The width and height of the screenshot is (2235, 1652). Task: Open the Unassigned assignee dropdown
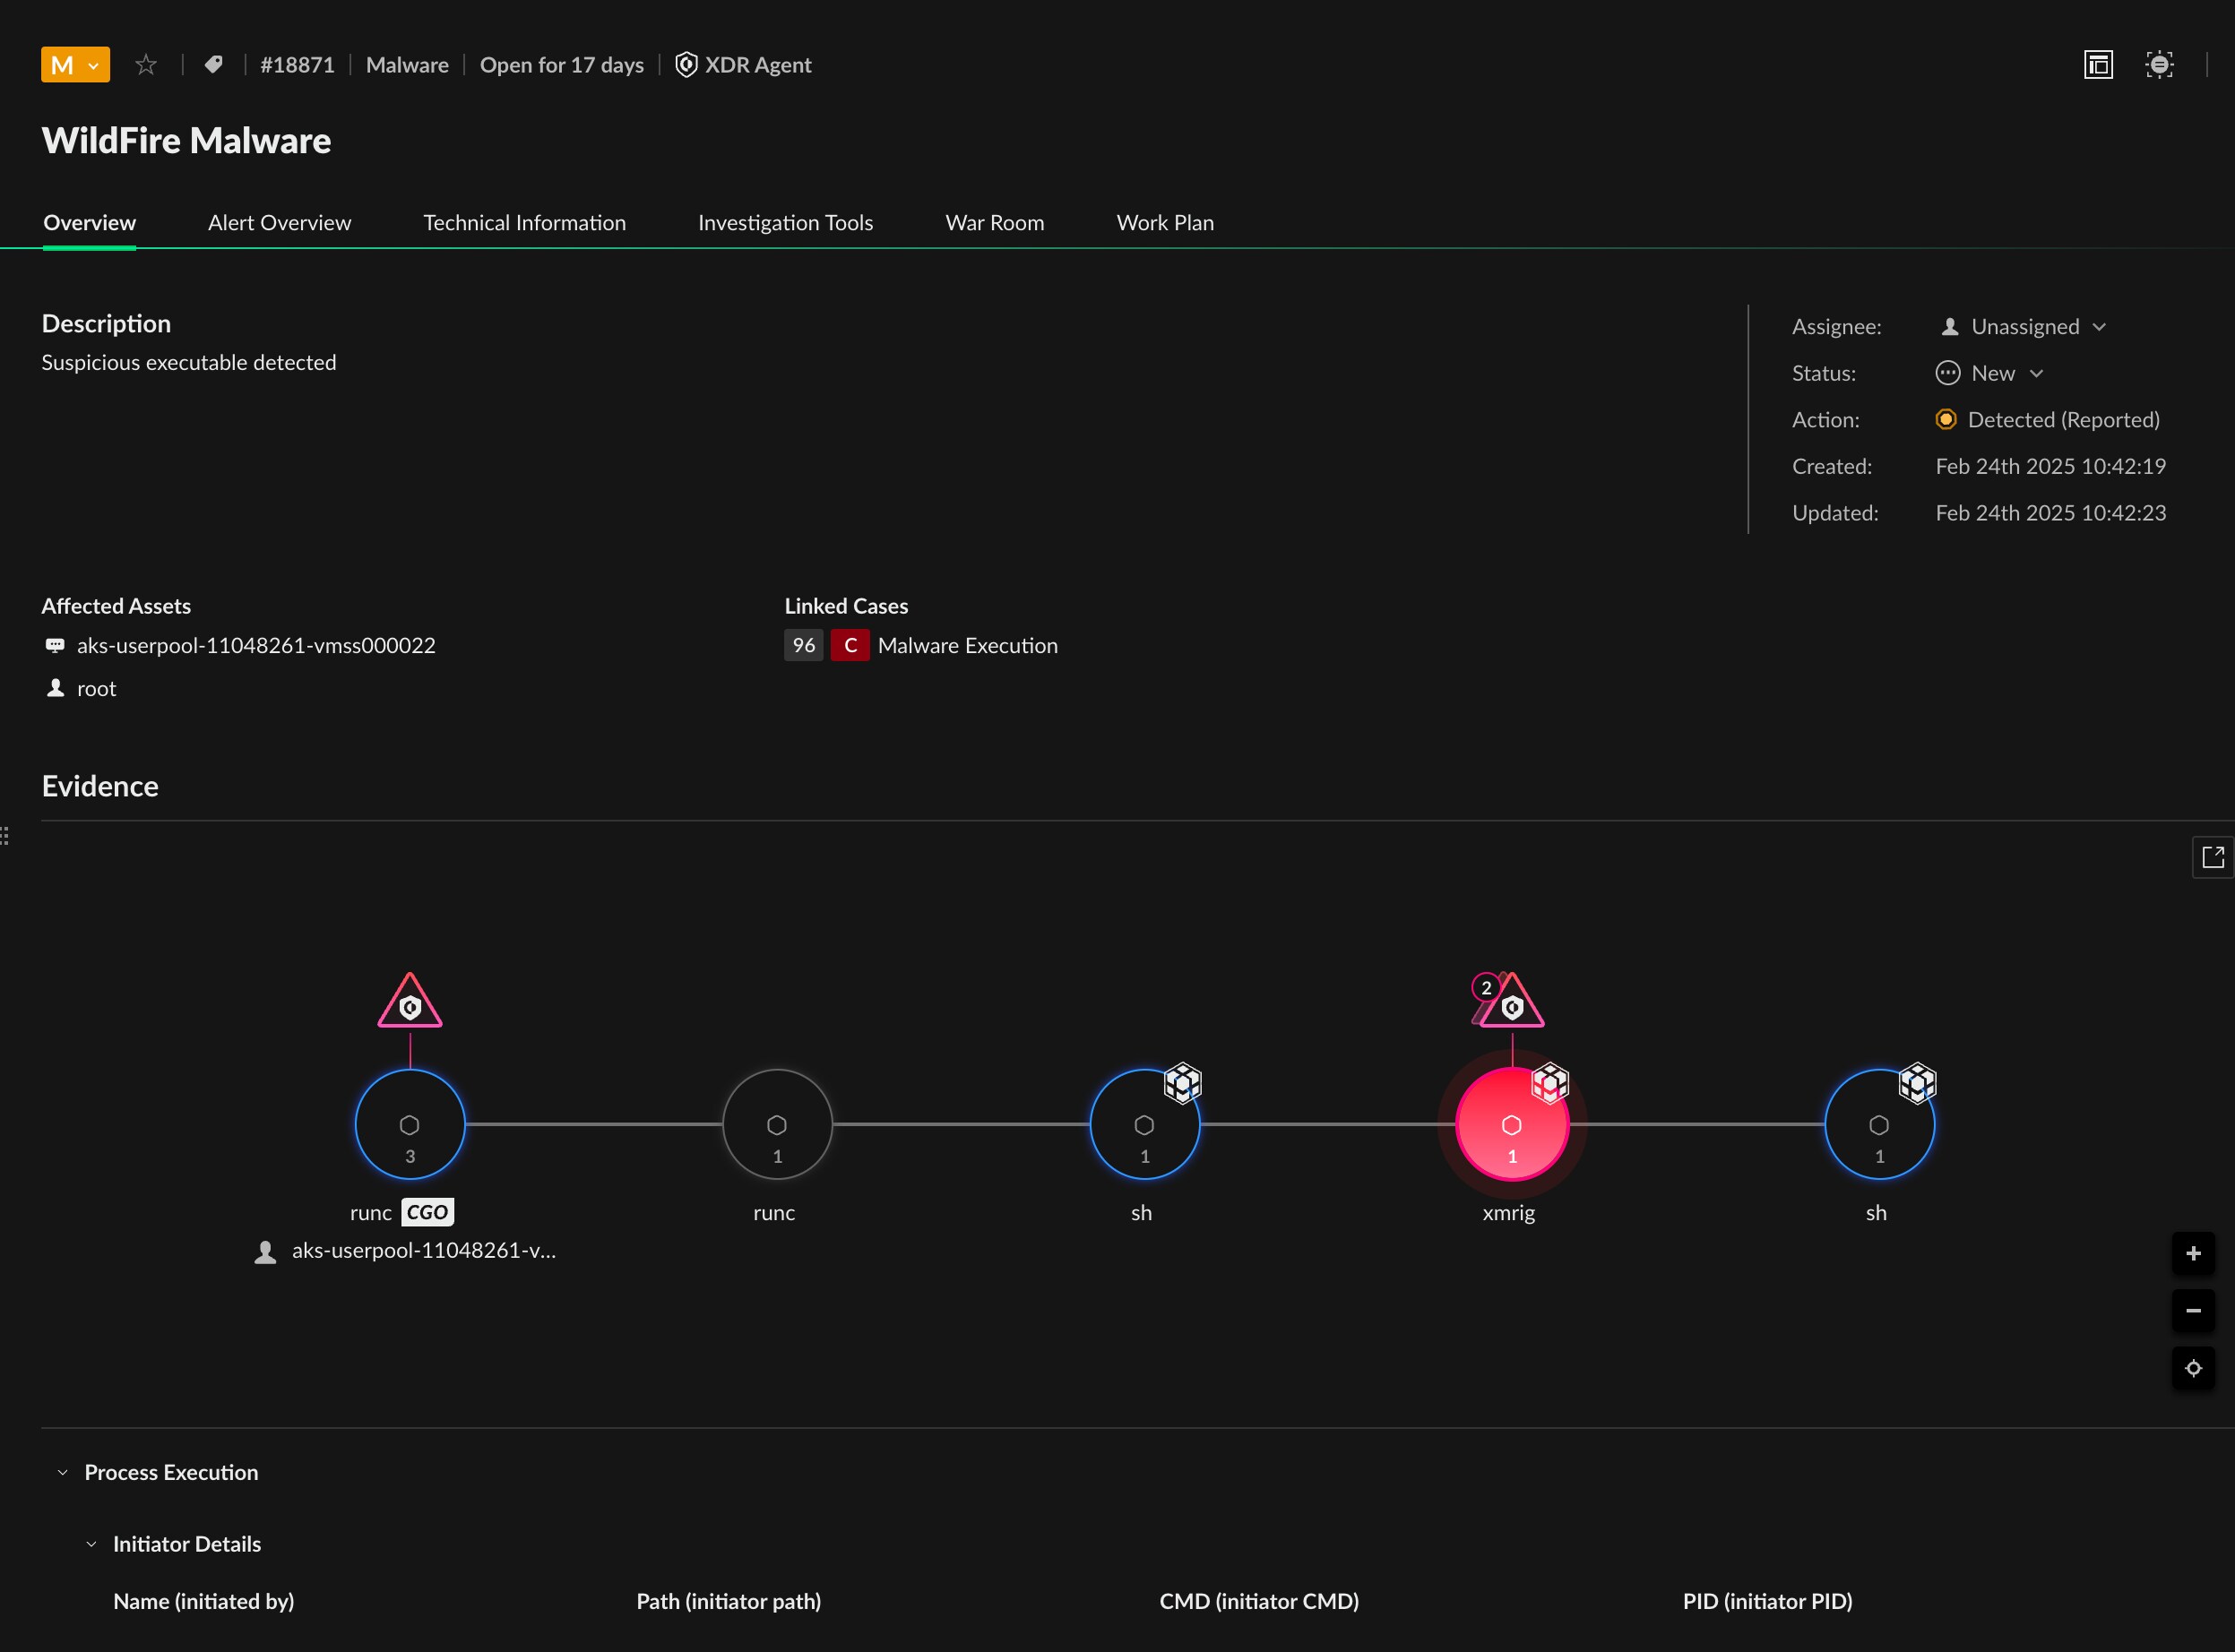coord(2024,327)
